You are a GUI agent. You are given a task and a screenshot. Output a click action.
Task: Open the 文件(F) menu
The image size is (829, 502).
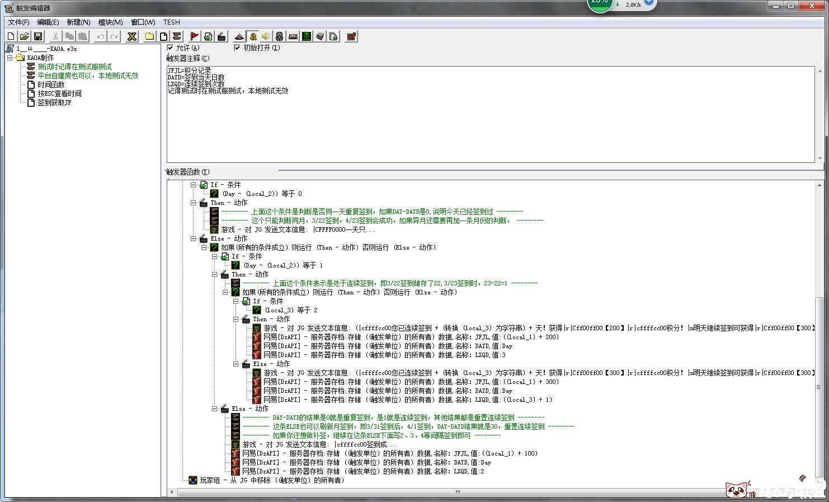click(18, 22)
